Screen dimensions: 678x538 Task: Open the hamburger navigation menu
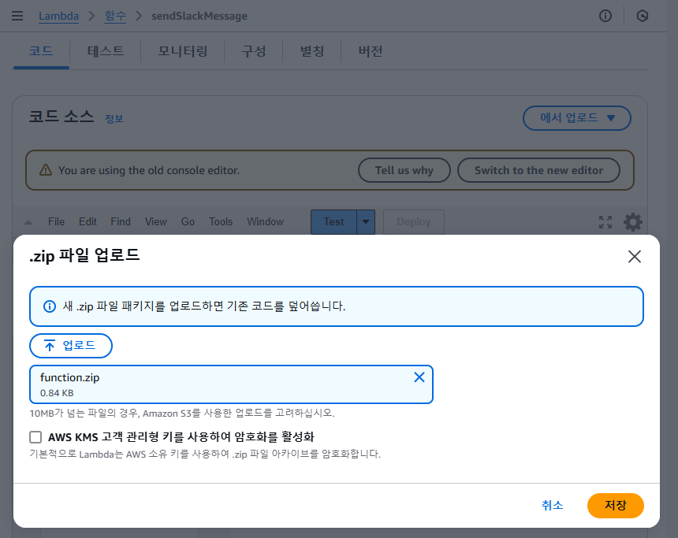pos(17,17)
